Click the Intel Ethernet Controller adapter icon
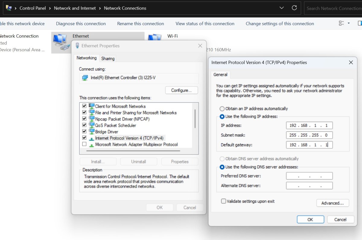The image size is (362, 240). point(85,78)
